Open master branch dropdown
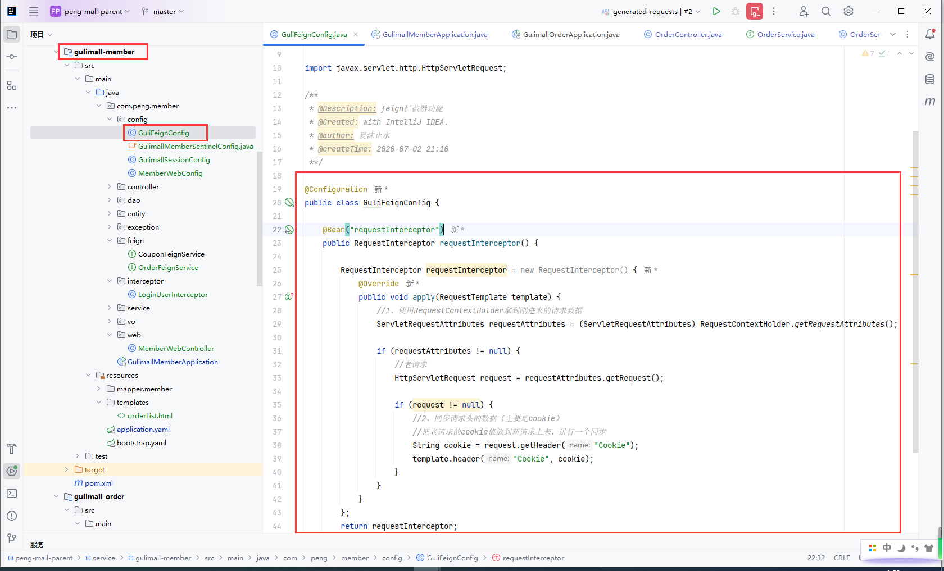 coord(163,11)
